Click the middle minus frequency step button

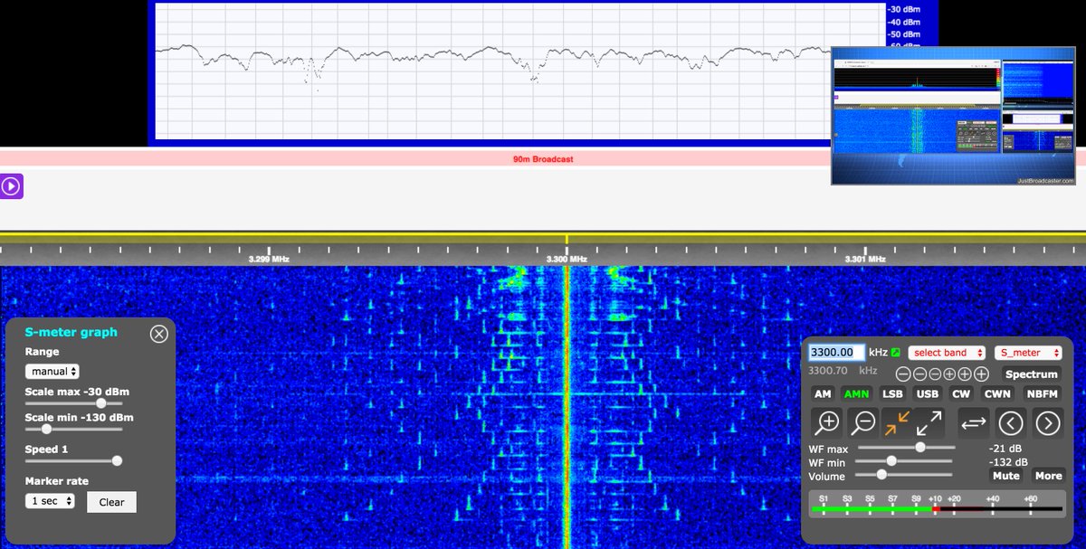[x=919, y=374]
